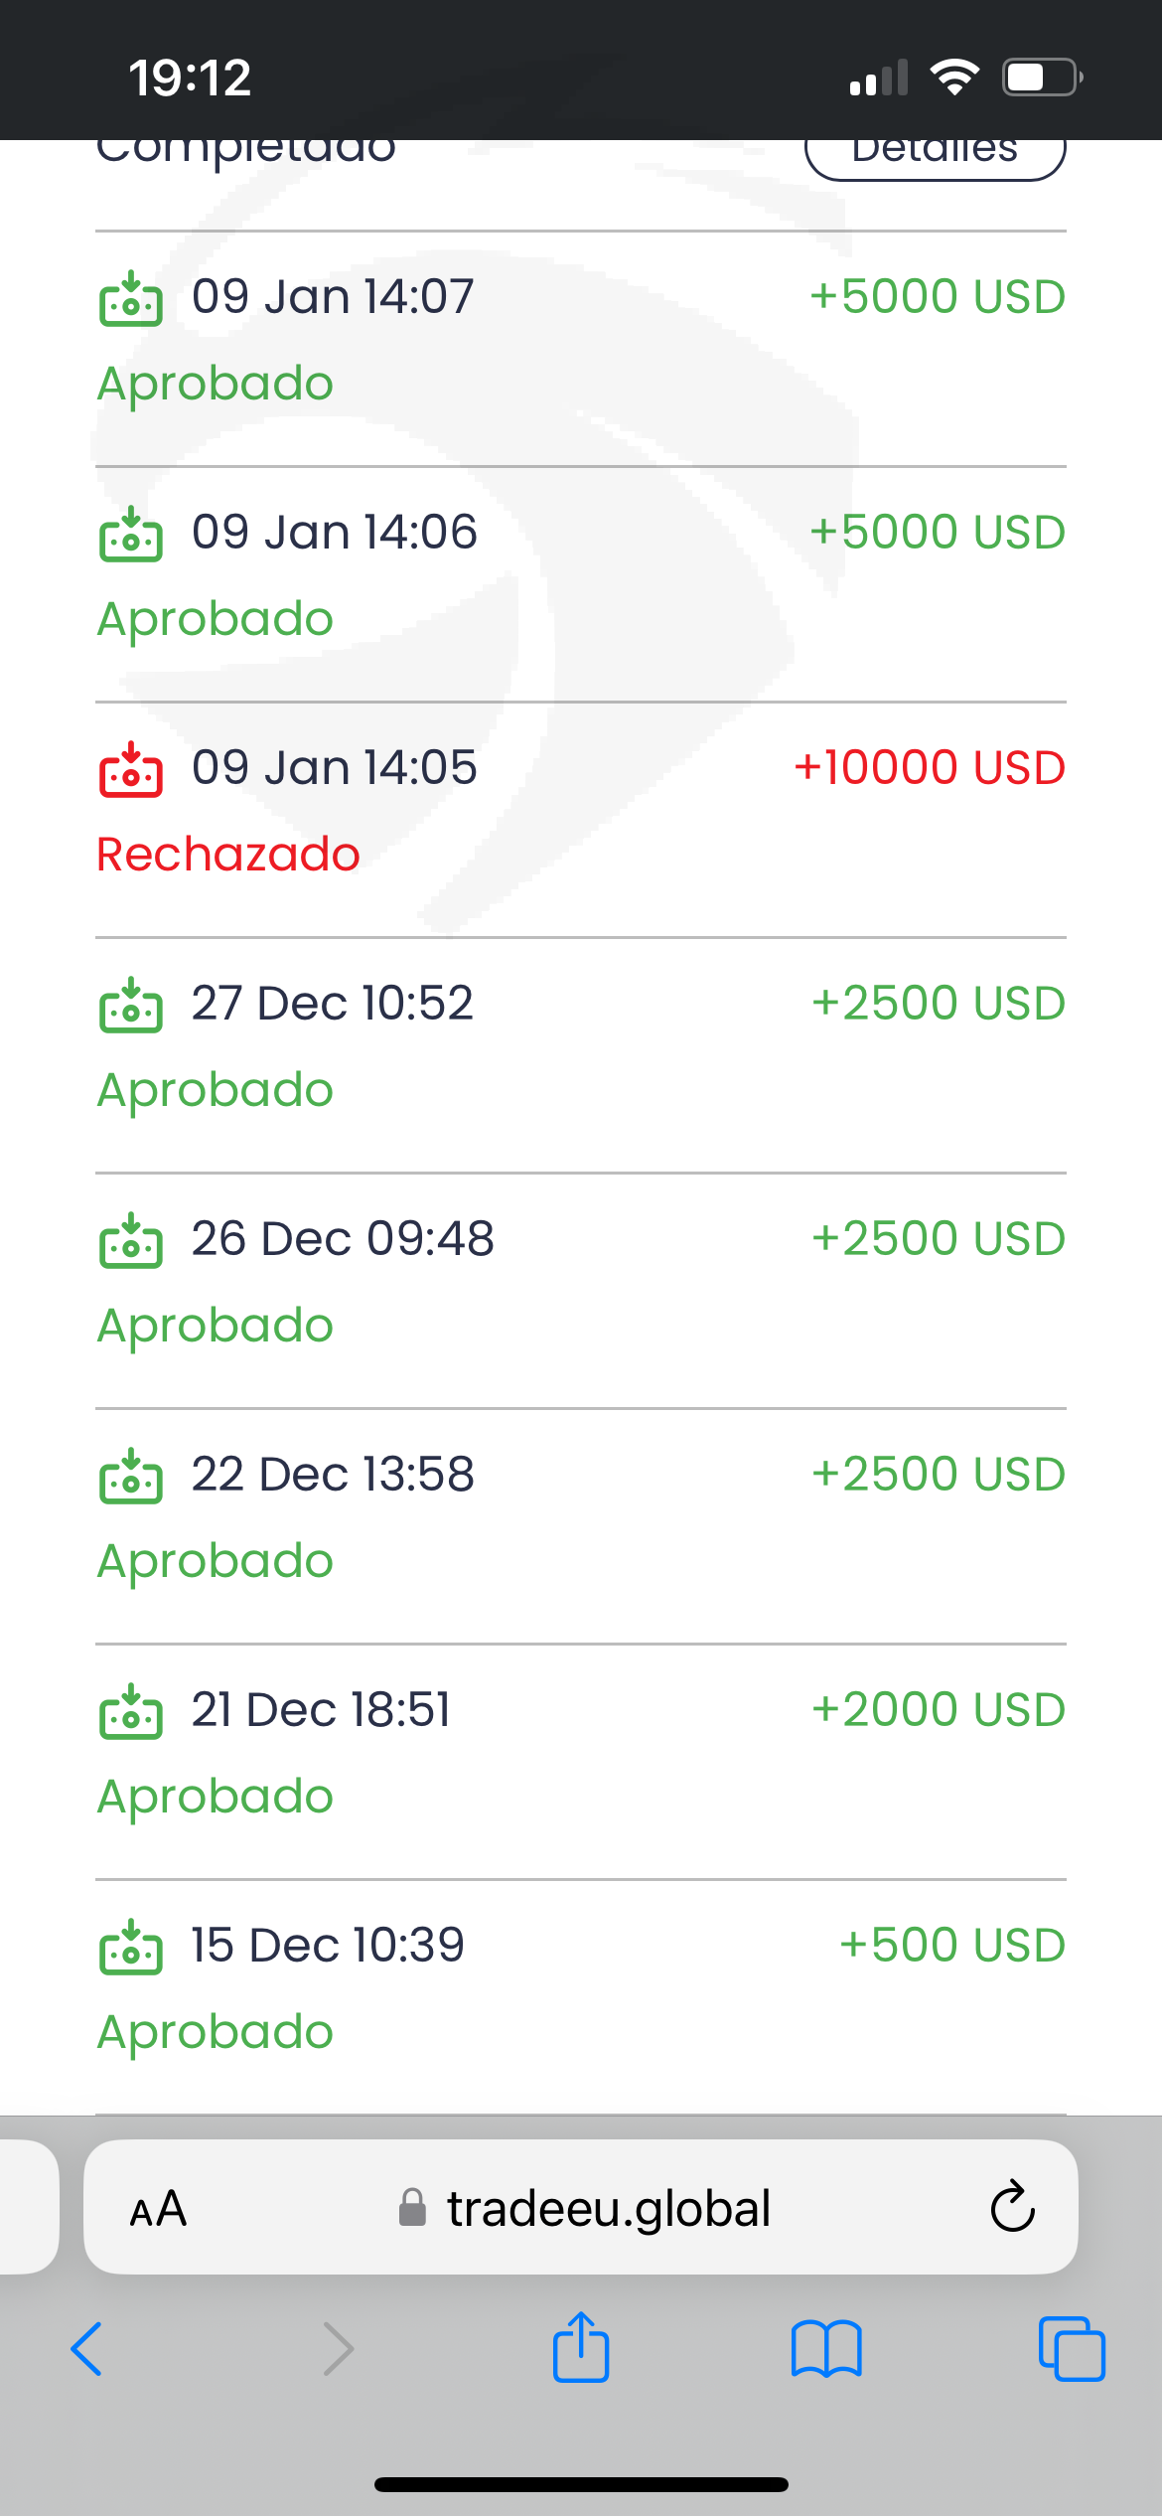Select the 26 Dec 09:48 transaction

point(343,1239)
